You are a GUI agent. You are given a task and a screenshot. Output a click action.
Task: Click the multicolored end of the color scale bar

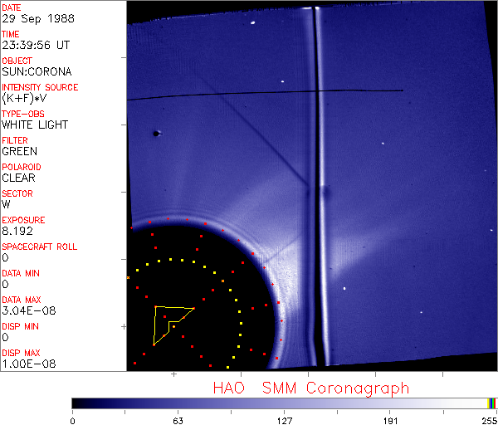(492, 403)
